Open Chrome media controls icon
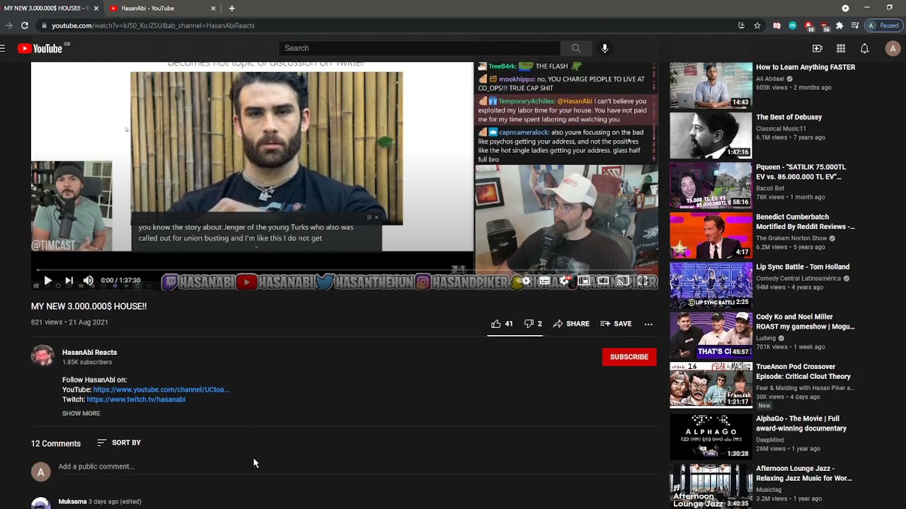906x509 pixels. tap(855, 25)
